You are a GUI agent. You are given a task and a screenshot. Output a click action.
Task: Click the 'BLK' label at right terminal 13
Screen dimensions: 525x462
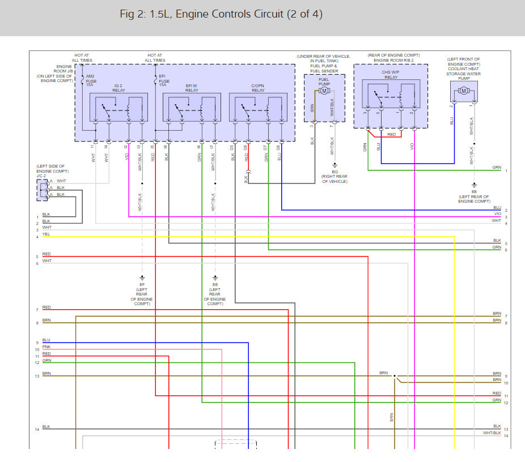click(497, 426)
